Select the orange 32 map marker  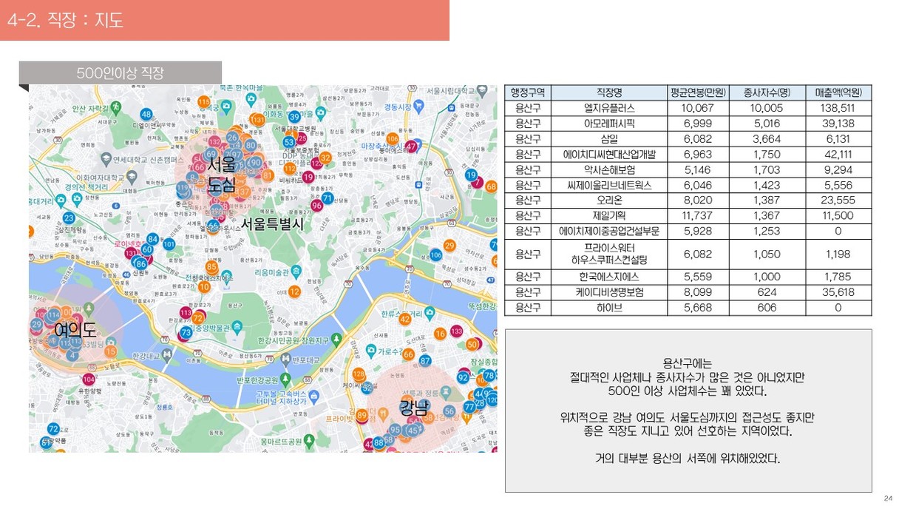(x=325, y=157)
